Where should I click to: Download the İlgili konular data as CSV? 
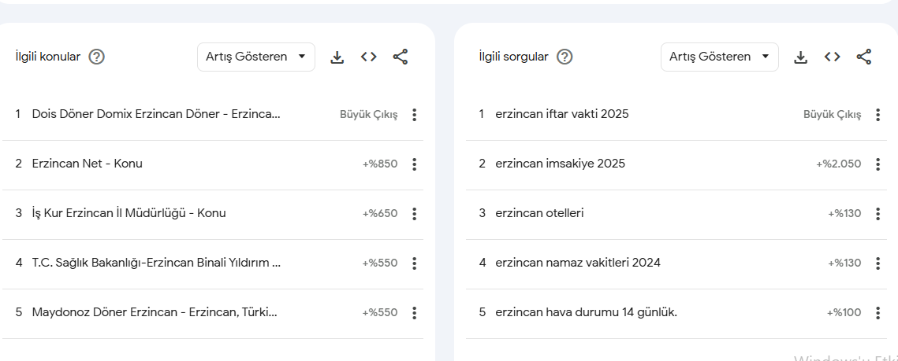click(x=337, y=57)
